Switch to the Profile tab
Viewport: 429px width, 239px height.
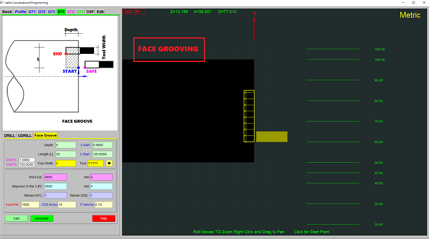tap(20, 11)
